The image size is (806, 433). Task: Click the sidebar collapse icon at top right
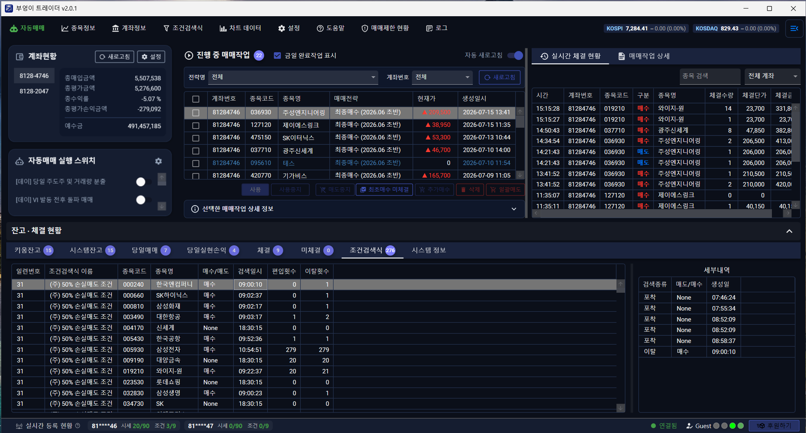click(x=794, y=28)
